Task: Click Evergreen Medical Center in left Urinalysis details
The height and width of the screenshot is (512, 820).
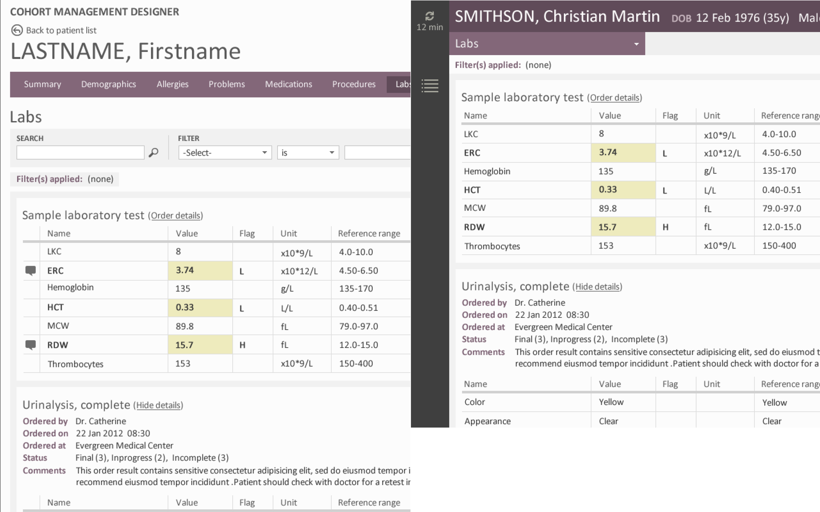Action: 124,446
